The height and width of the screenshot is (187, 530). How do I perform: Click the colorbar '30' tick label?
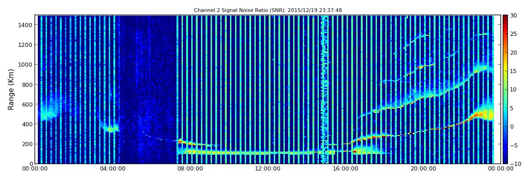(513, 16)
